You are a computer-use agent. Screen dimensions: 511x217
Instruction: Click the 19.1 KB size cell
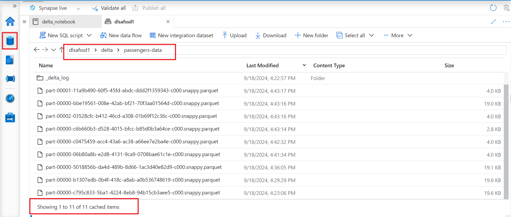492,168
